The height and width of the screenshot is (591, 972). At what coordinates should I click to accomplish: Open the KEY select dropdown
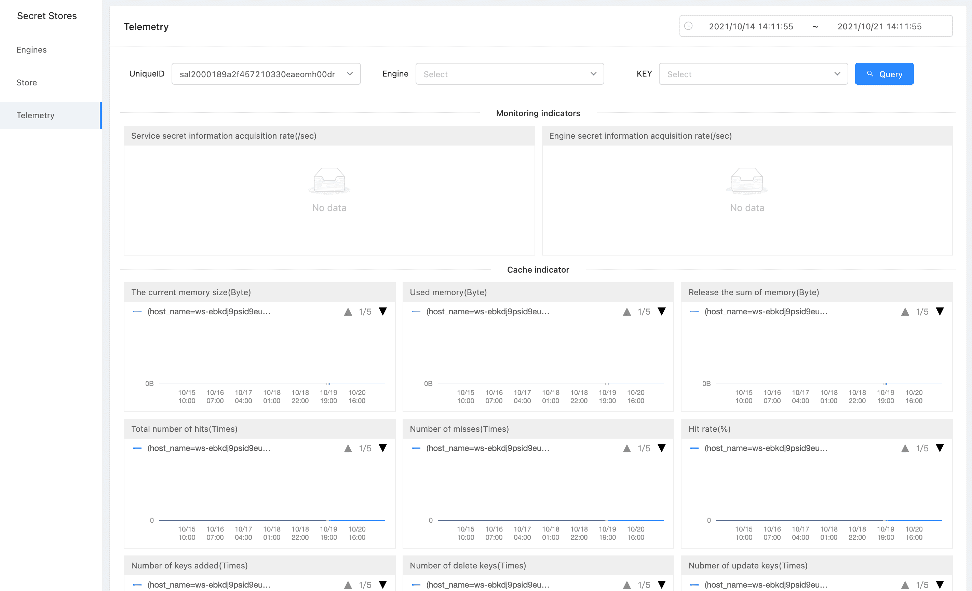point(753,74)
